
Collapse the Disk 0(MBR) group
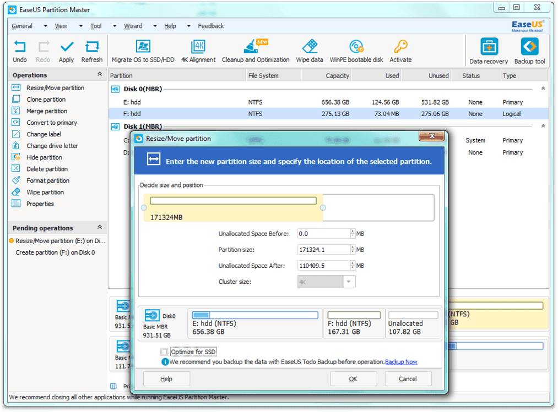click(x=543, y=89)
